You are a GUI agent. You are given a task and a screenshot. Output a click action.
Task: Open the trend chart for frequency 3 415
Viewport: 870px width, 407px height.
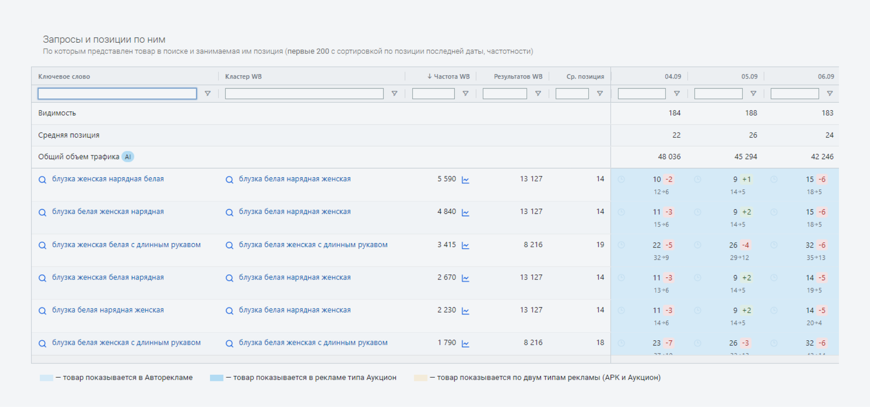click(465, 246)
